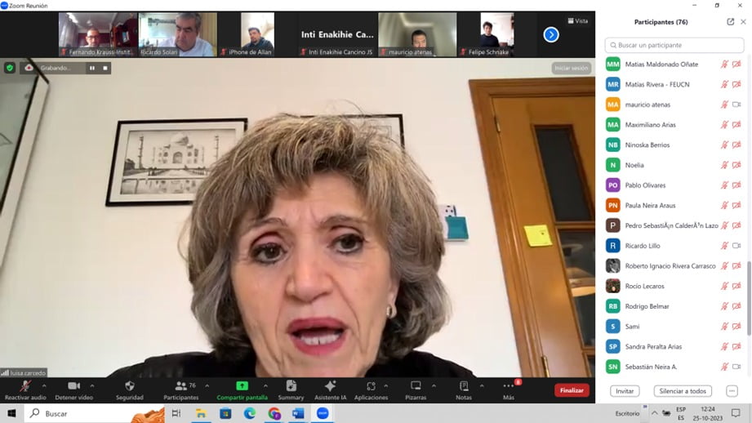Open Asistente IA sparkle icon
The width and height of the screenshot is (752, 423).
coord(330,385)
